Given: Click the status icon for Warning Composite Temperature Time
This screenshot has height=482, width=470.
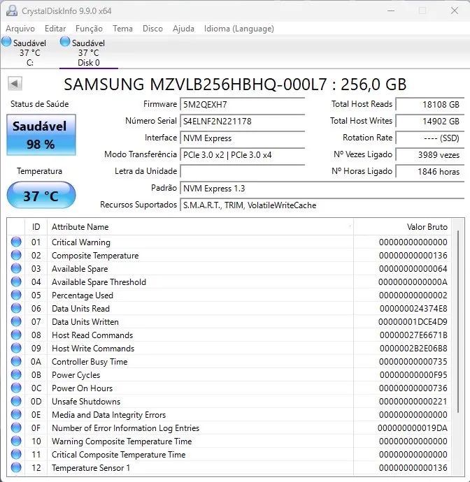Looking at the screenshot, I should (16, 441).
